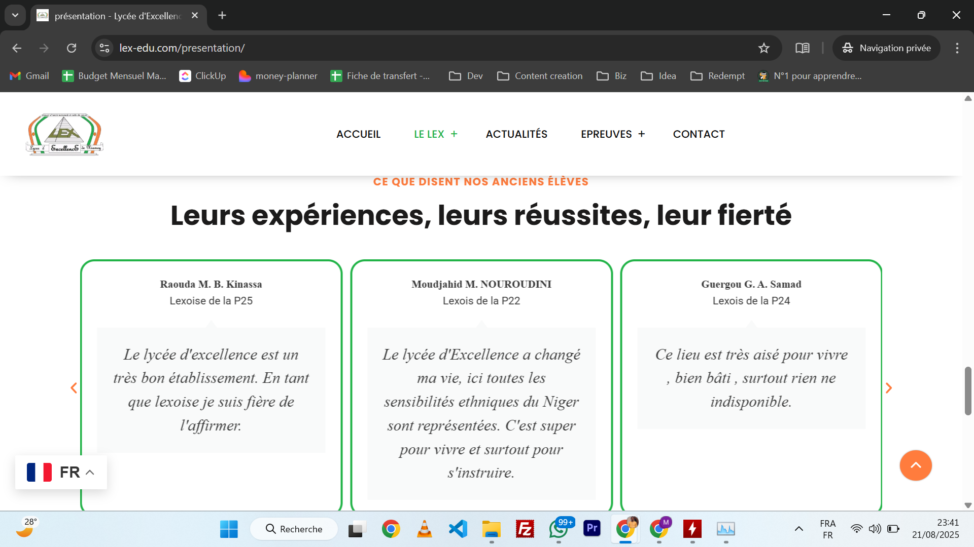Open FileZilla from the taskbar
Screen dimensions: 974x547
(525, 529)
